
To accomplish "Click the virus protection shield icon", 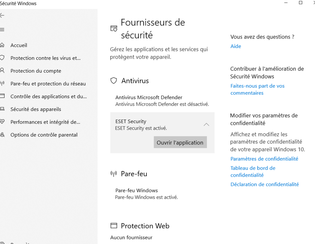I will [2, 58].
